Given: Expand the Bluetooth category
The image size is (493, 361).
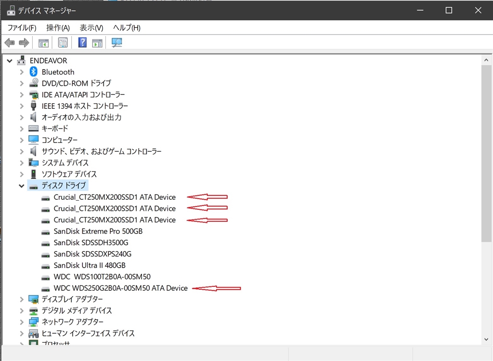Looking at the screenshot, I should point(21,72).
